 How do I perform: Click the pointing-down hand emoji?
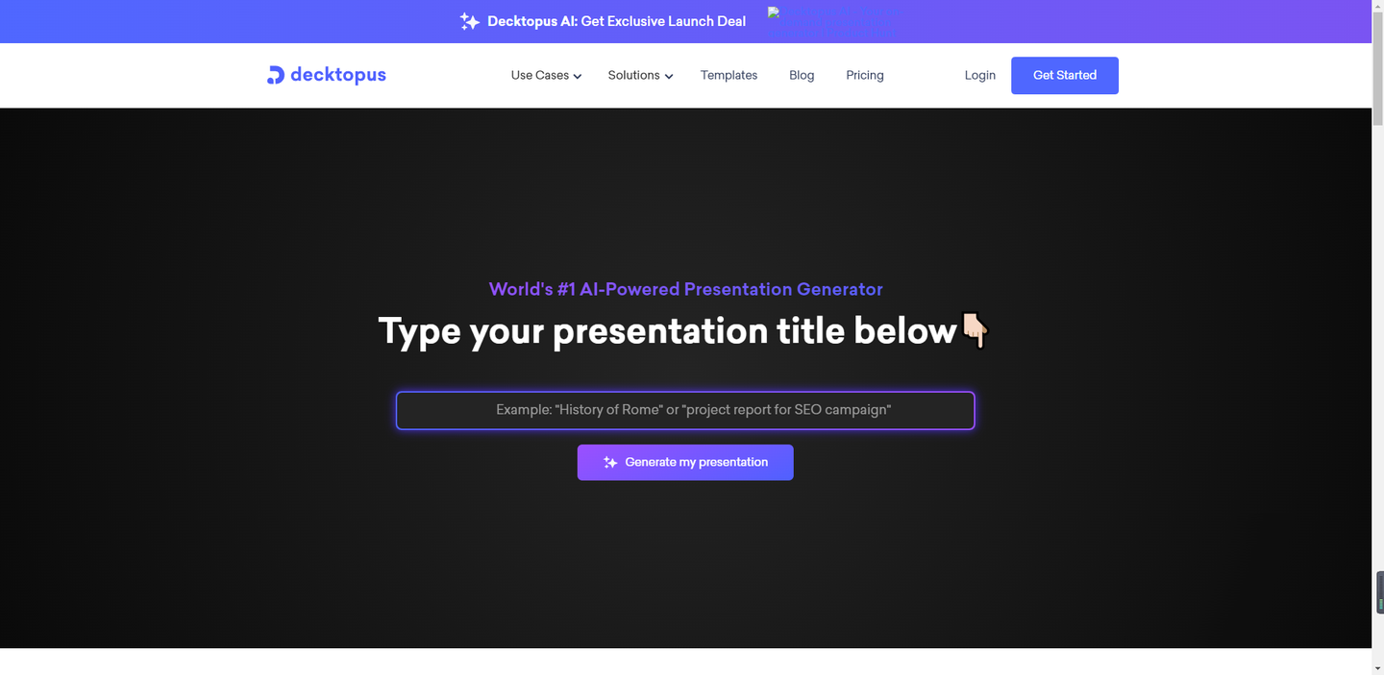pos(975,330)
